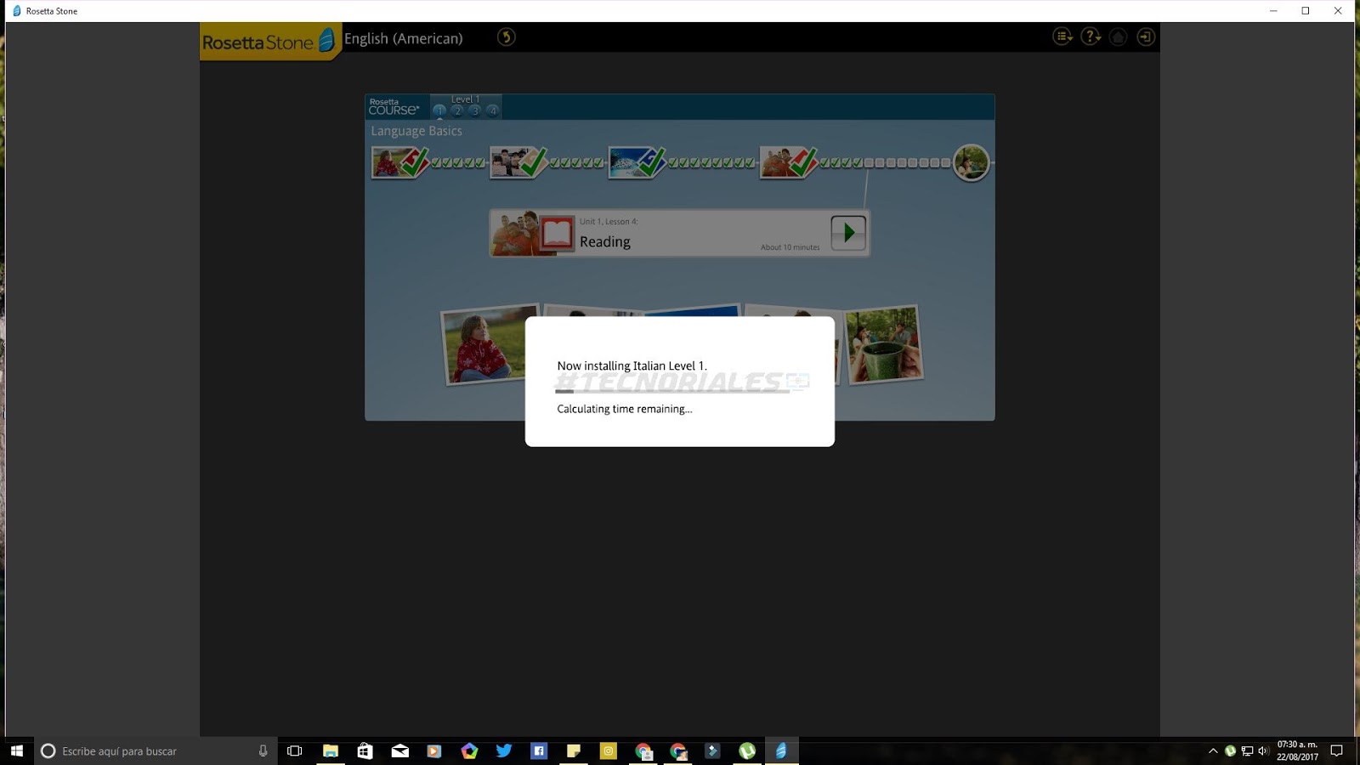
Task: Select Unit 3 circle under Level 1
Action: (475, 110)
